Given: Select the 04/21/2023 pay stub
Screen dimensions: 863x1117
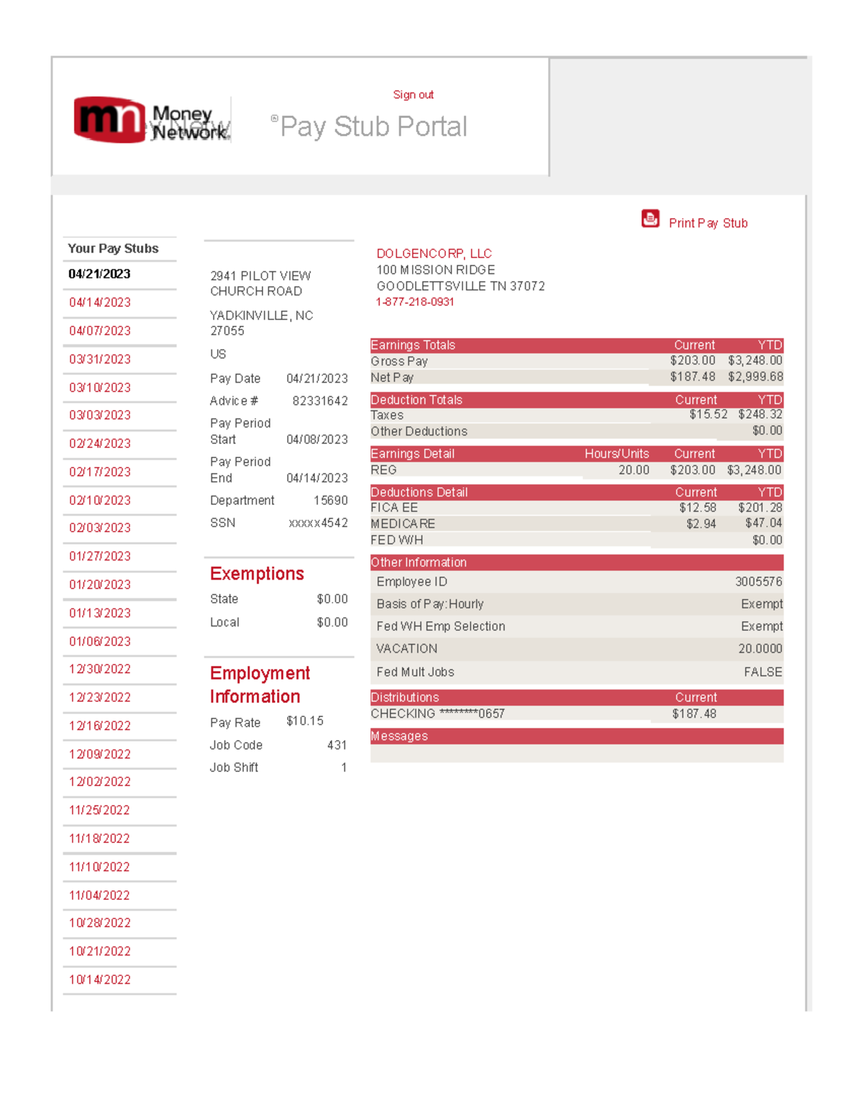Looking at the screenshot, I should tap(99, 274).
